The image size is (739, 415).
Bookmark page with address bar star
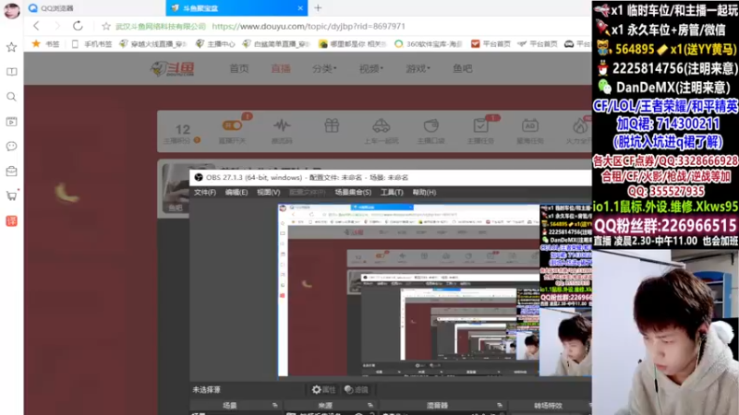click(106, 27)
